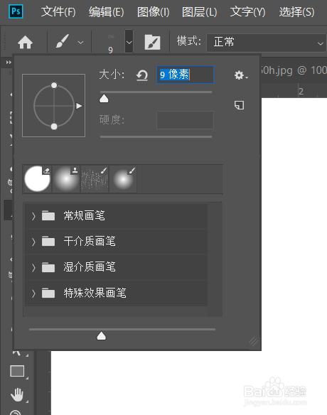Click the document tab ending h.jpg @ 100

[x=294, y=70]
